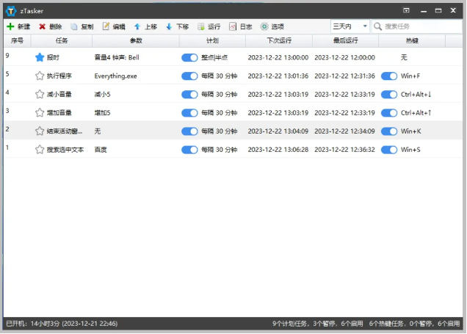Turn off Win+S hotkey toggle

[389, 150]
